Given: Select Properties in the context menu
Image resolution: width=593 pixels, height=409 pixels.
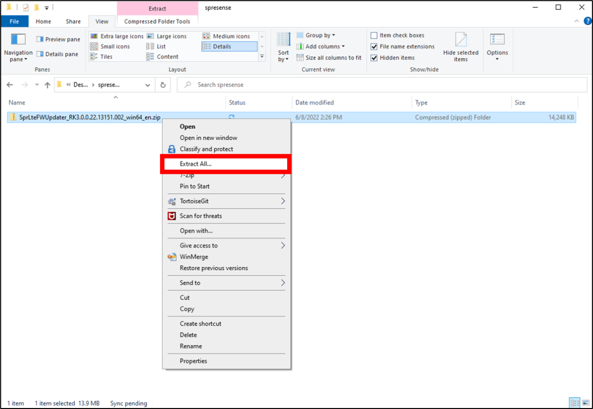Looking at the screenshot, I should 193,361.
